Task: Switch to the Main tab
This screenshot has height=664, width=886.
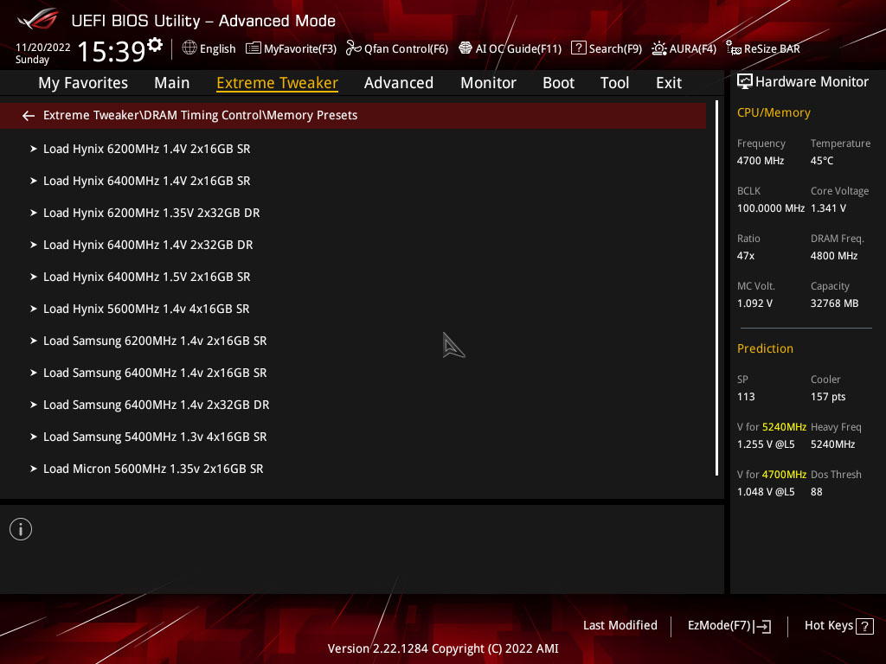Action: (172, 83)
